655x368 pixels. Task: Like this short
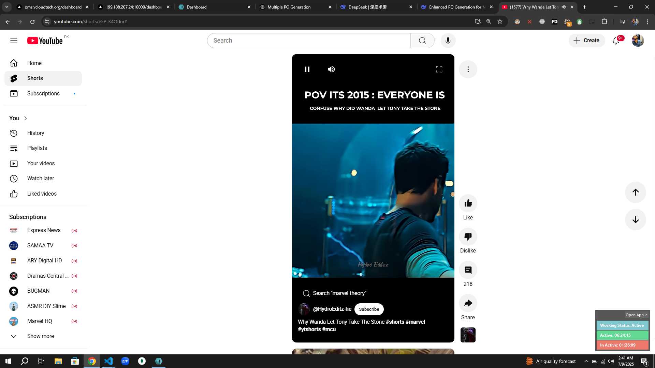pyautogui.click(x=468, y=203)
